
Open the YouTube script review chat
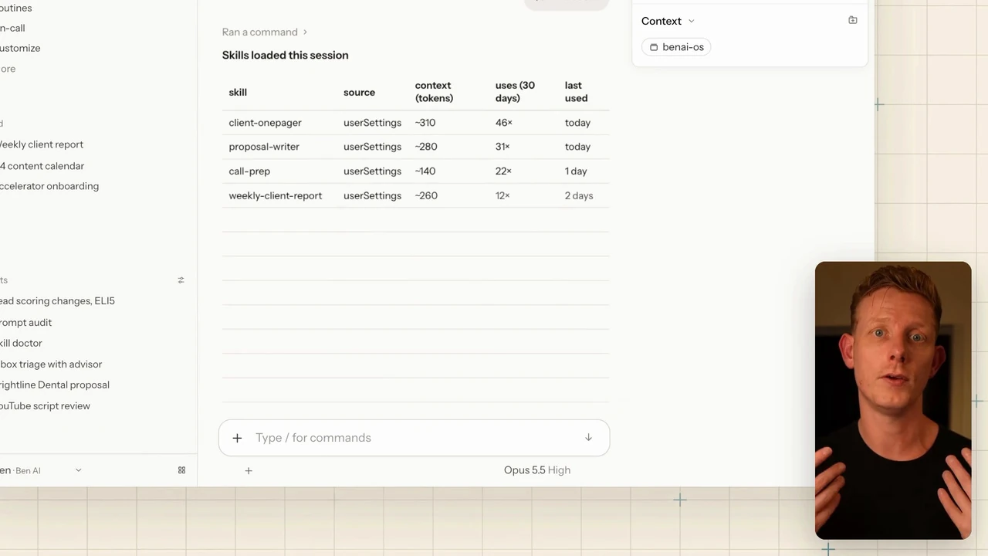pos(45,406)
